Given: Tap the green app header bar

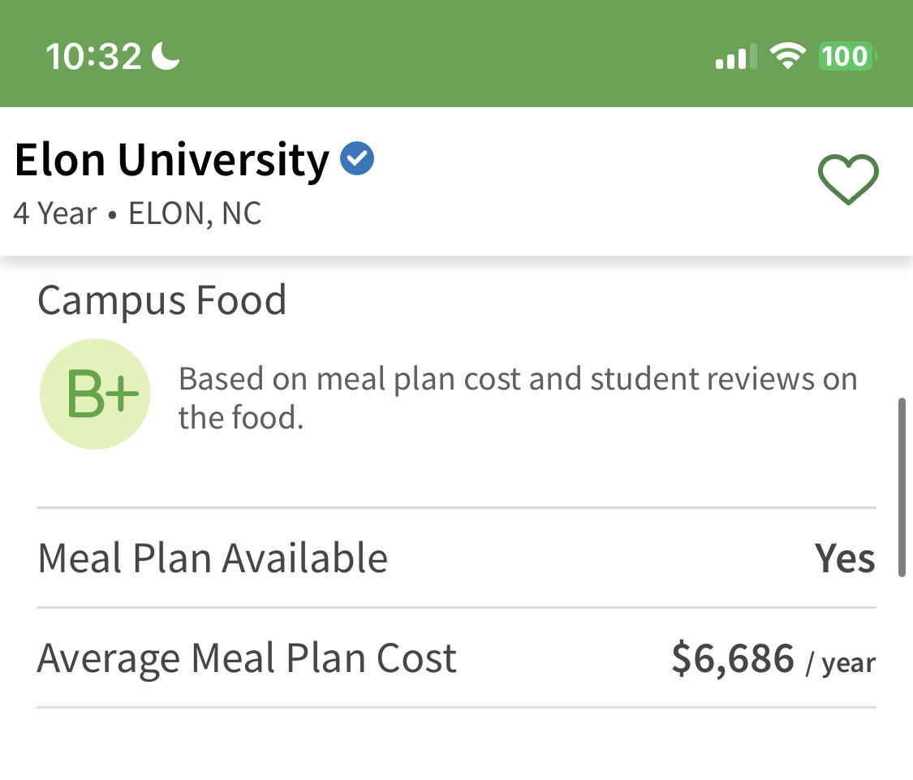Looking at the screenshot, I should click(x=456, y=54).
